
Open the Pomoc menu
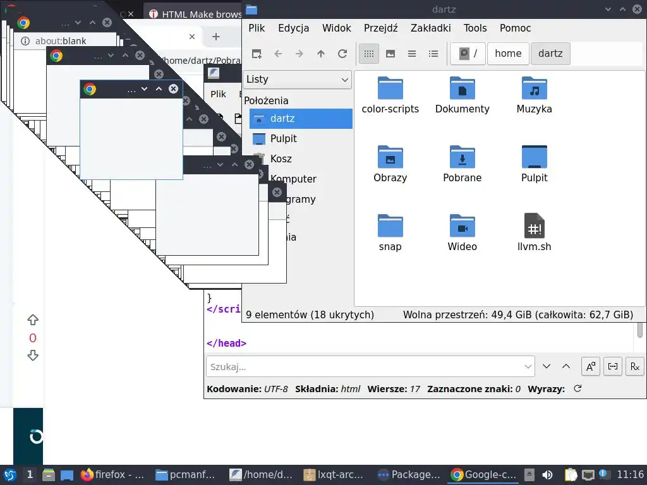[x=515, y=28]
